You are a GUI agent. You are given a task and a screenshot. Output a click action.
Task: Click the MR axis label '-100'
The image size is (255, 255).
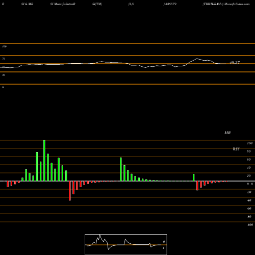tap(250, 225)
